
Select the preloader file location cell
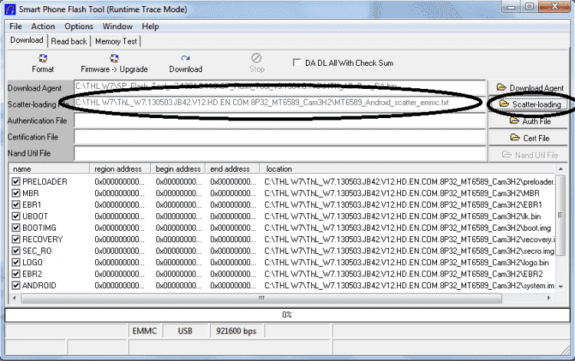[409, 182]
